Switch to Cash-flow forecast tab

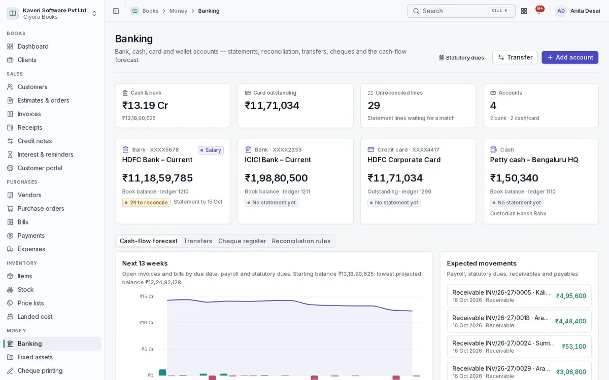coord(148,241)
